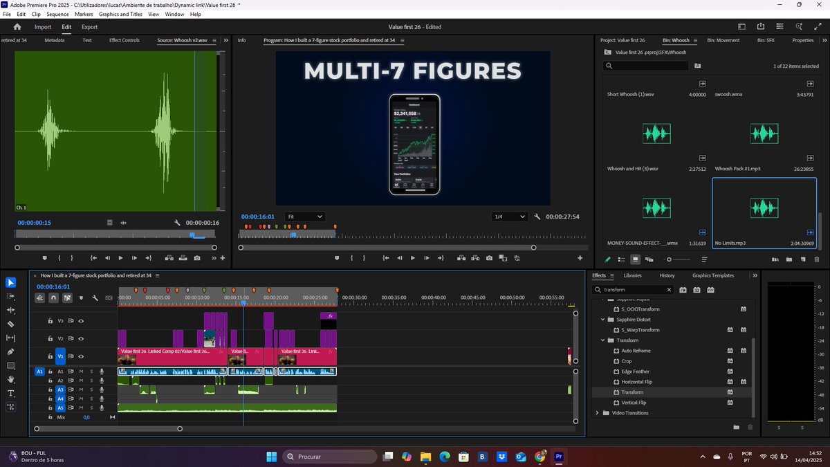
Task: Play the Program Monitor
Action: point(413,258)
